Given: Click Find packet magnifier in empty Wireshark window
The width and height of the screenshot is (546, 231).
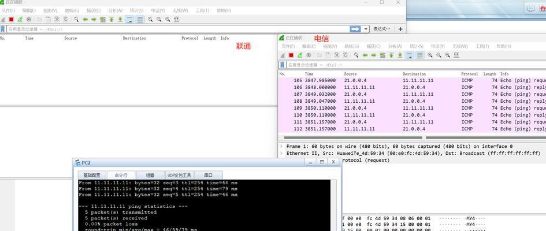Looking at the screenshot, I should click(76, 20).
